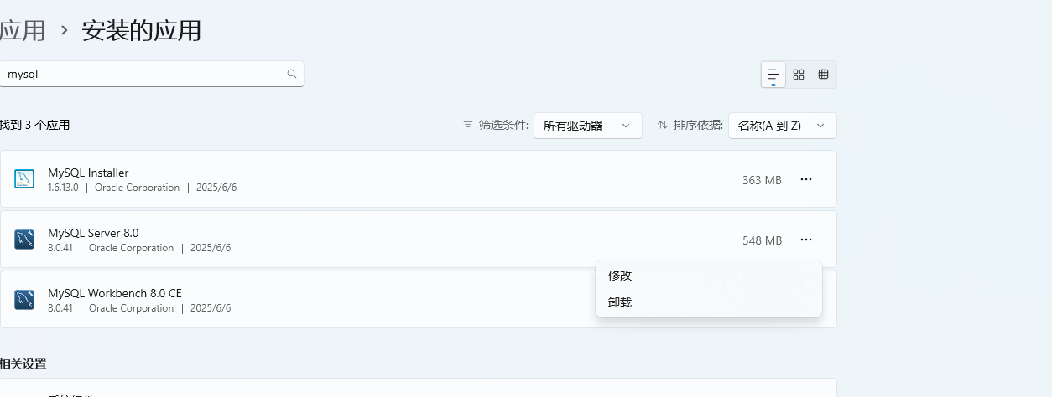Viewport: 1052px width, 397px height.
Task: Switch to list view layout
Action: [x=773, y=75]
